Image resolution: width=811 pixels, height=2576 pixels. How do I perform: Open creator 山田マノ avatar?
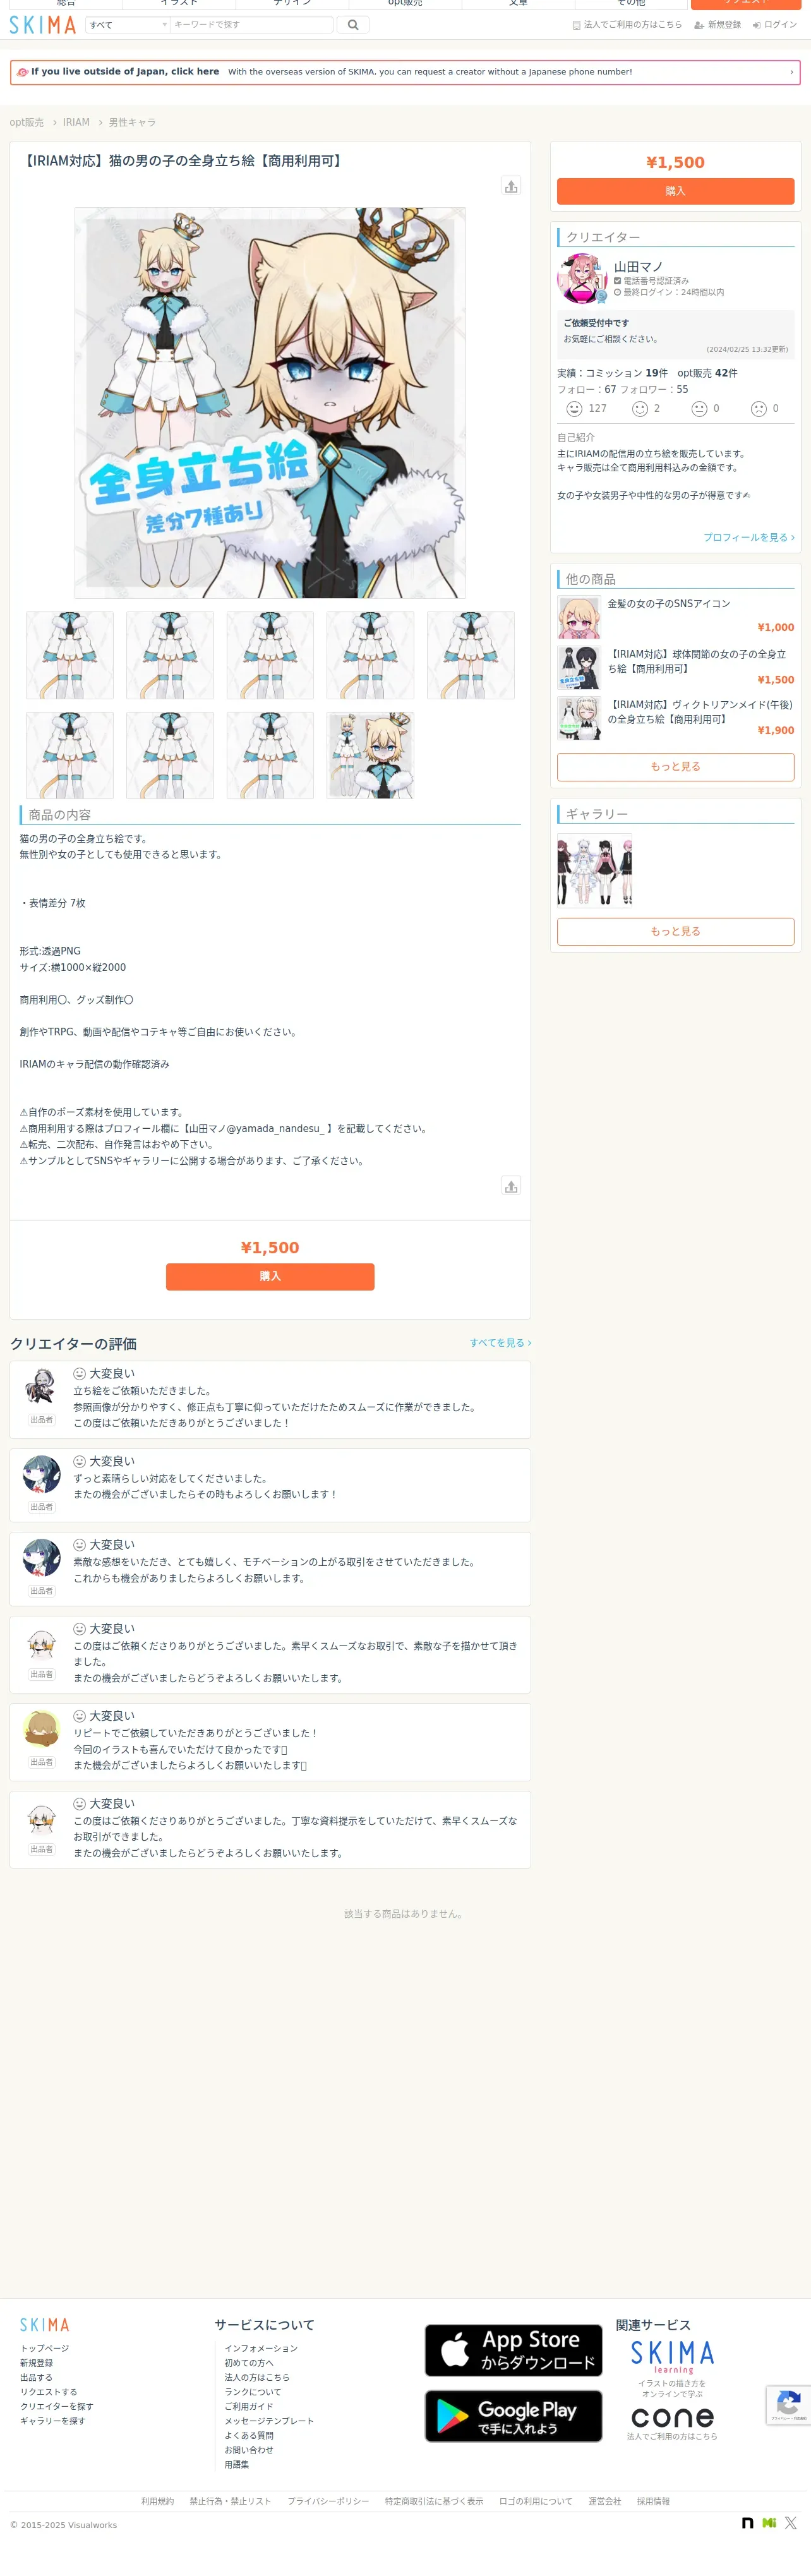pos(582,279)
